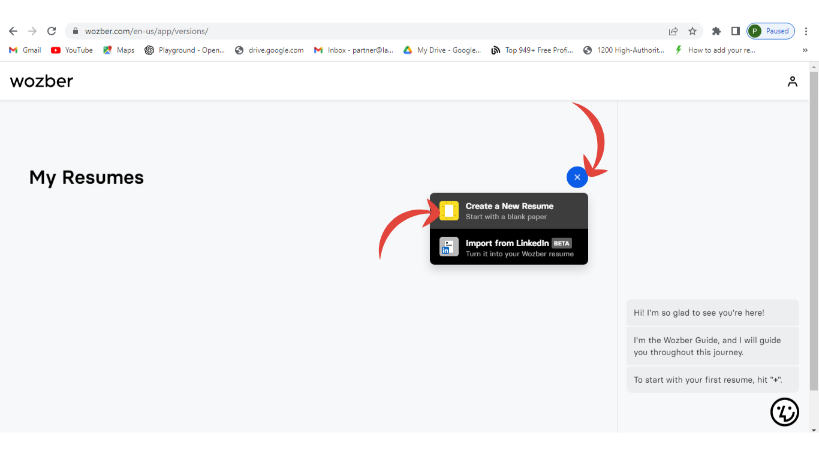Select Create a New Resume option
This screenshot has height=460, width=819.
coord(509,211)
